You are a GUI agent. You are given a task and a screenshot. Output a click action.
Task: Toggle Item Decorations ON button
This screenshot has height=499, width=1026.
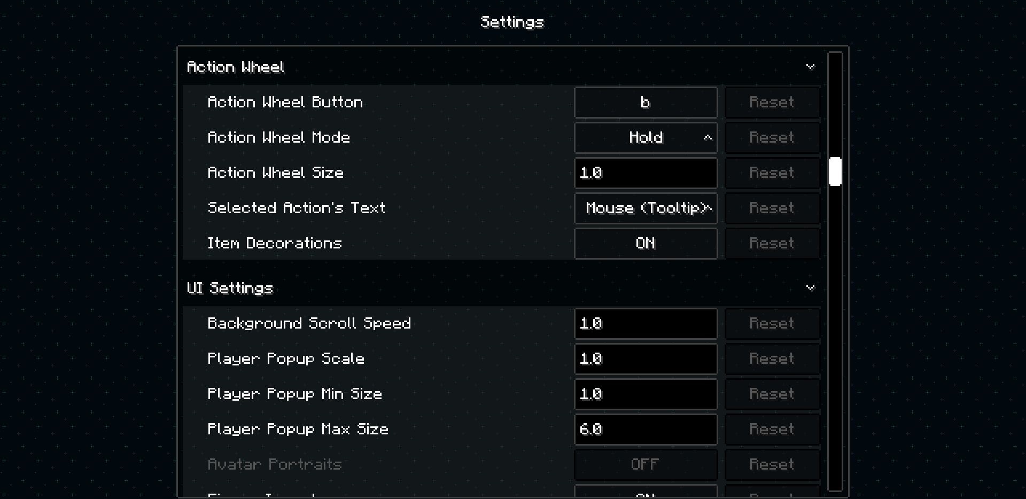[x=646, y=243]
